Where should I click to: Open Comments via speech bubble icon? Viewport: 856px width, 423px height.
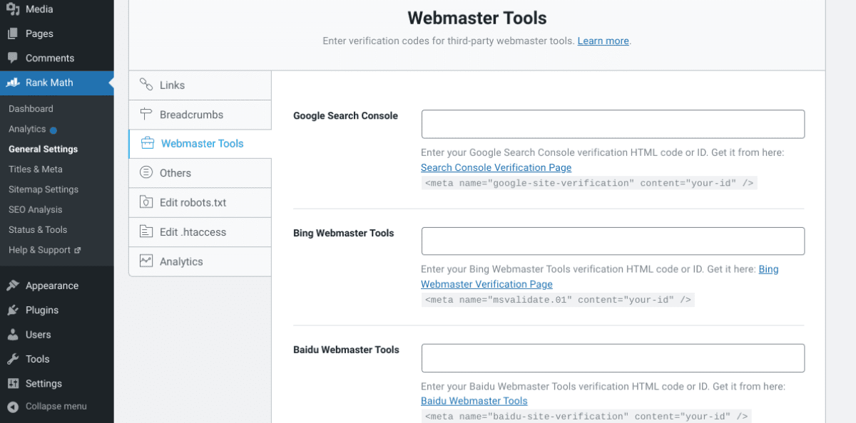coord(13,58)
